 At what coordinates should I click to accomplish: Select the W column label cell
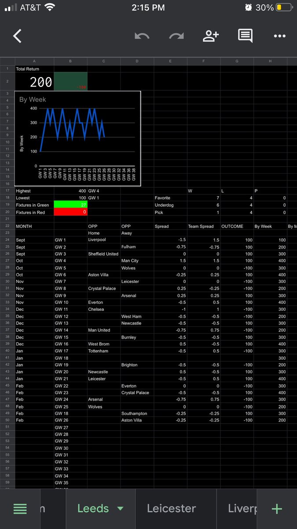[x=204, y=191]
